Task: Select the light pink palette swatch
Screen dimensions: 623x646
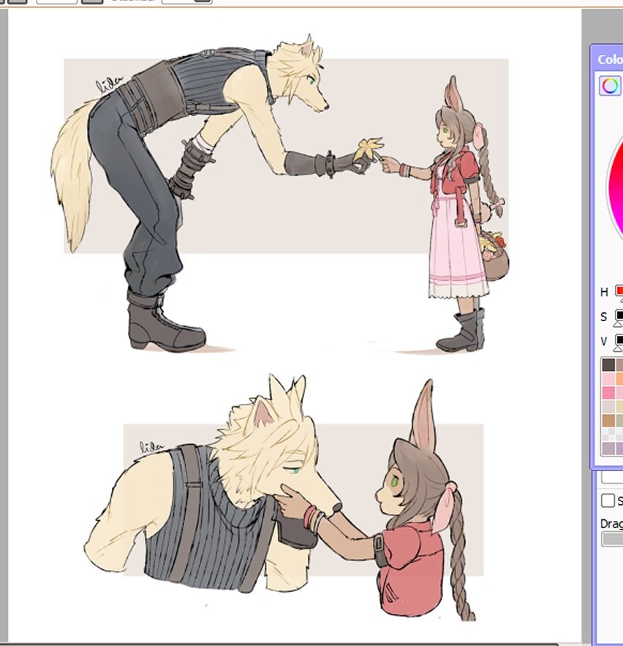Action: 608,379
